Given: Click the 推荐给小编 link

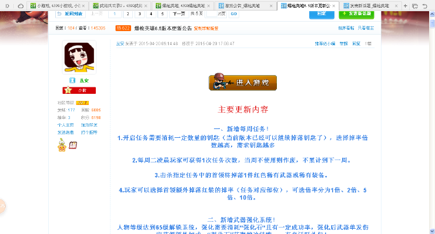Looking at the screenshot, I should point(325,43).
